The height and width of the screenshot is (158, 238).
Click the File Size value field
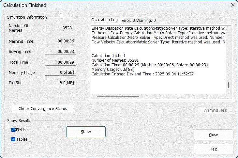point(60,83)
